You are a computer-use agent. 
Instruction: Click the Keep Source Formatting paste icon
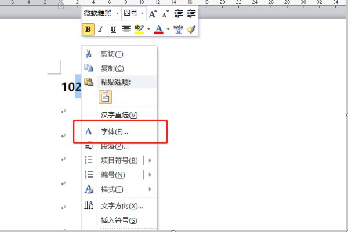click(106, 97)
